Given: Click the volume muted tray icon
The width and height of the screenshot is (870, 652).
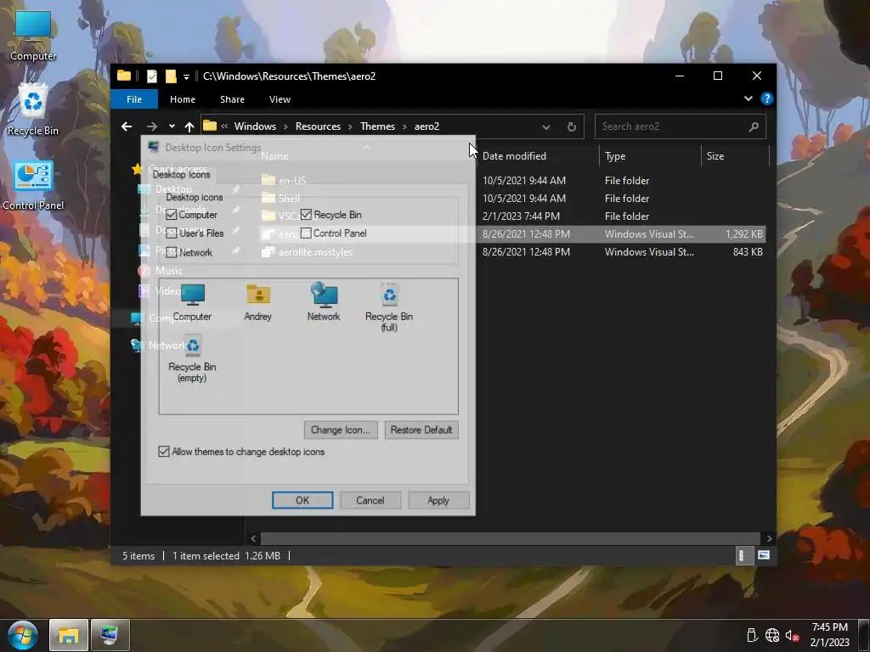Looking at the screenshot, I should point(792,636).
